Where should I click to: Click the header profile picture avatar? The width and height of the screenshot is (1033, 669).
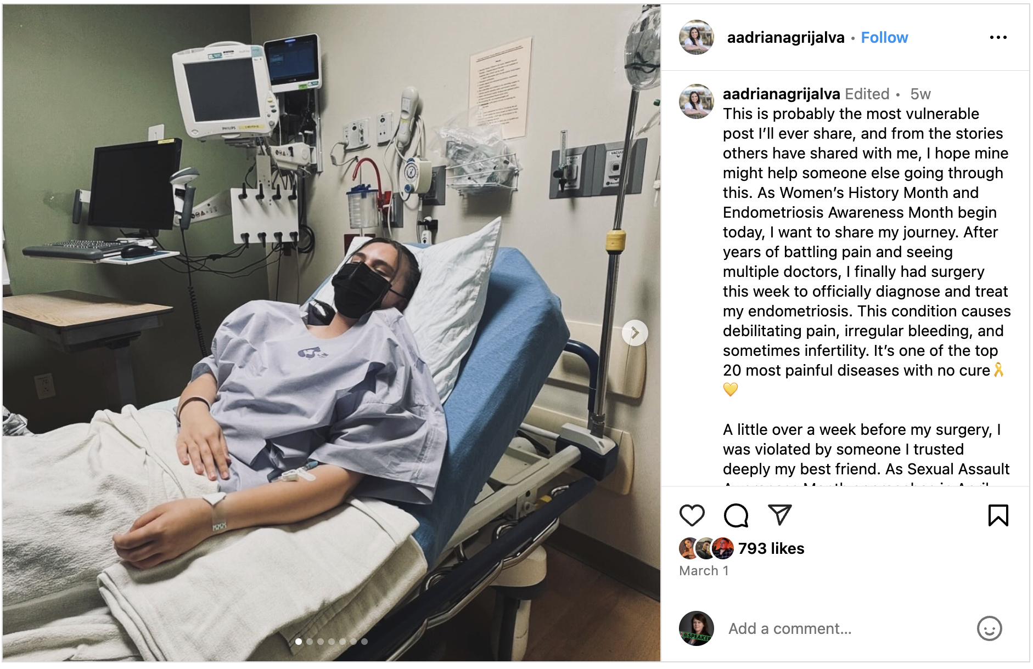697,37
